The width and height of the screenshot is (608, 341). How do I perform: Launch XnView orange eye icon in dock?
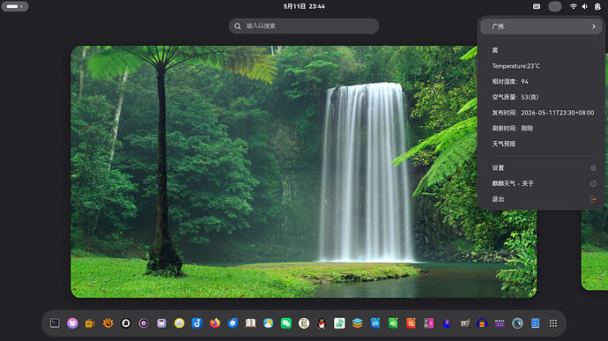click(108, 323)
